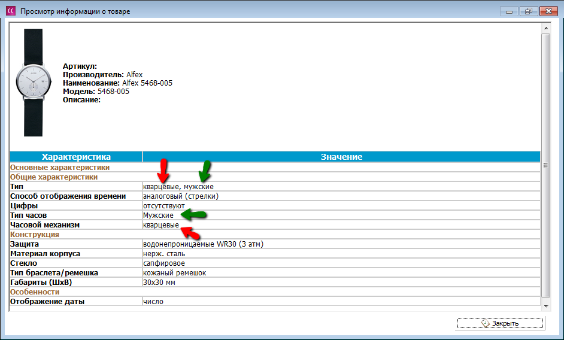The height and width of the screenshot is (340, 564).
Task: Click the vertical scrollbar thumb
Action: pos(545,165)
